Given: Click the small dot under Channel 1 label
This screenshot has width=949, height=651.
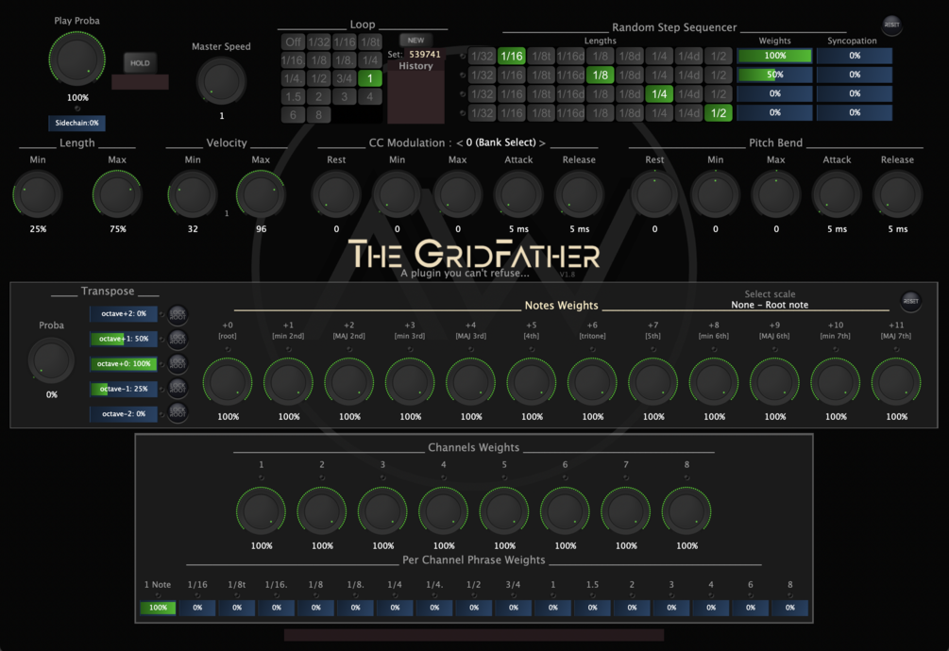Looking at the screenshot, I should (x=261, y=477).
